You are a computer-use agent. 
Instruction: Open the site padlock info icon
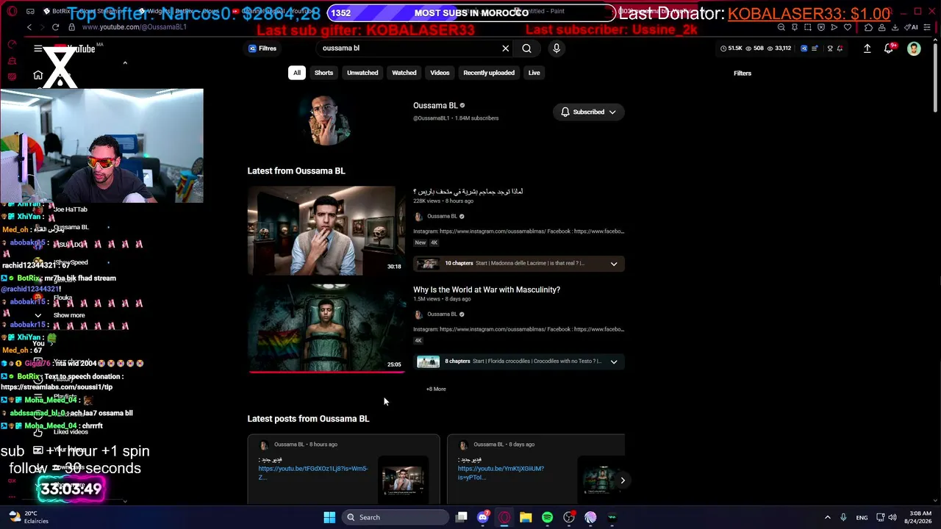[71, 27]
